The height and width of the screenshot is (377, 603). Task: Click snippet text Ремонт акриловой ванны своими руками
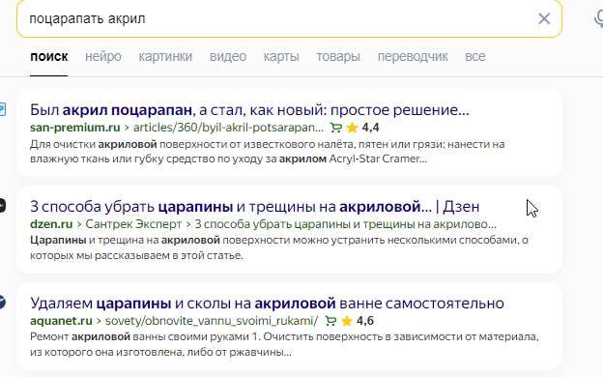click(x=284, y=344)
